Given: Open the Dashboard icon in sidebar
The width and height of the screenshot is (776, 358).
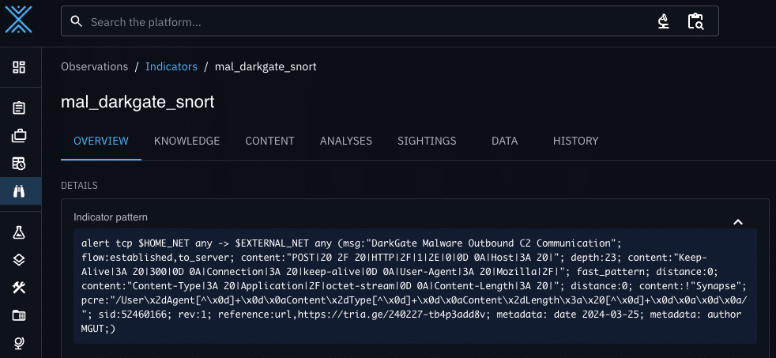Looking at the screenshot, I should point(19,67).
